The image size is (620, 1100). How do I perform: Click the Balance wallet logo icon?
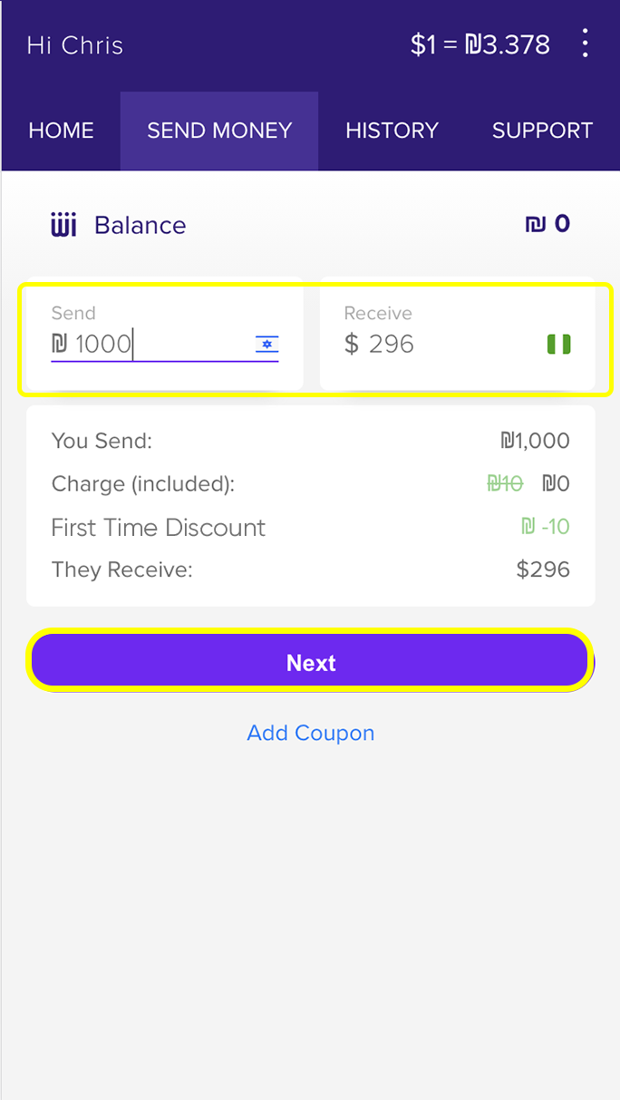coord(63,225)
